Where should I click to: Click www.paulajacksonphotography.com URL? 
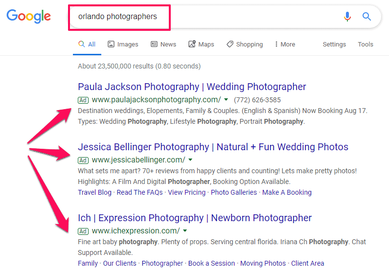point(156,100)
